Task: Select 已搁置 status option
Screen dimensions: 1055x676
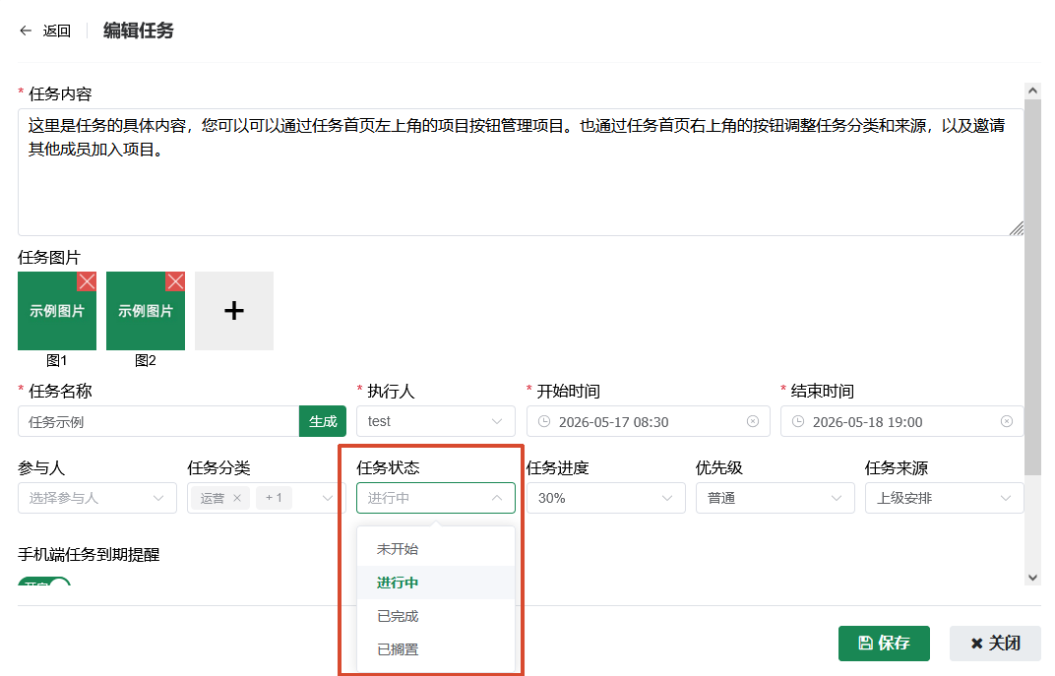Action: (x=436, y=649)
